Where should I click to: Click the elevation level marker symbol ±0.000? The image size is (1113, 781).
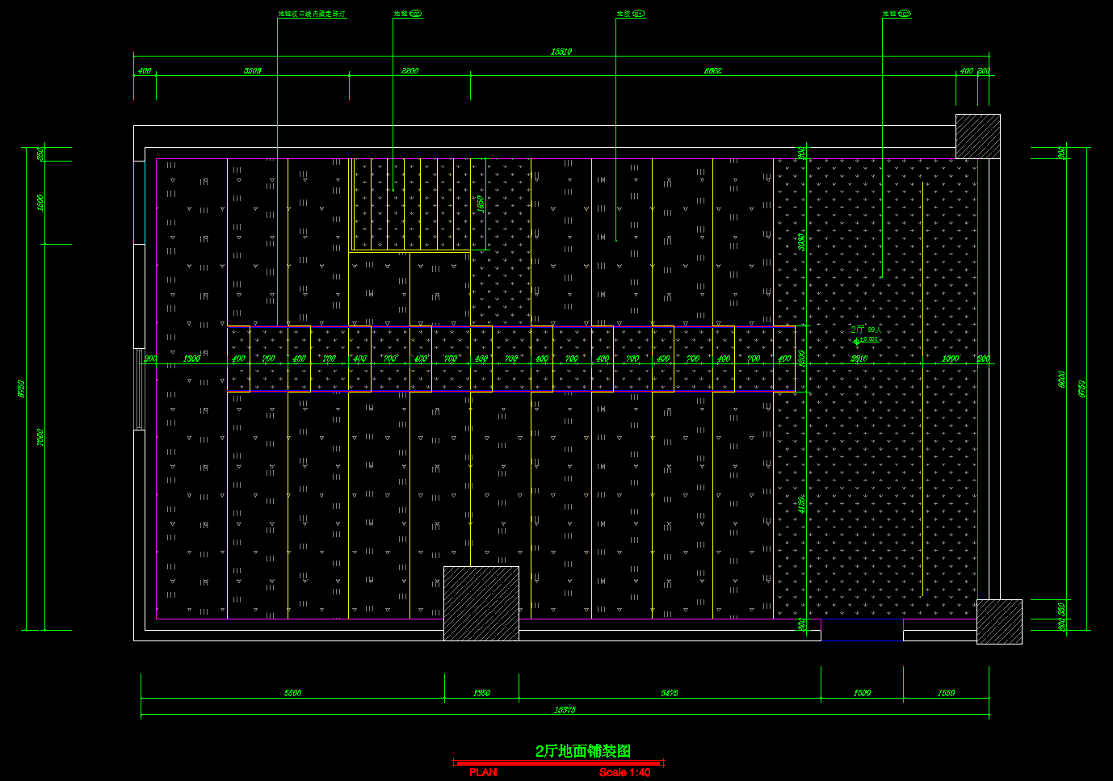pyautogui.click(x=857, y=341)
